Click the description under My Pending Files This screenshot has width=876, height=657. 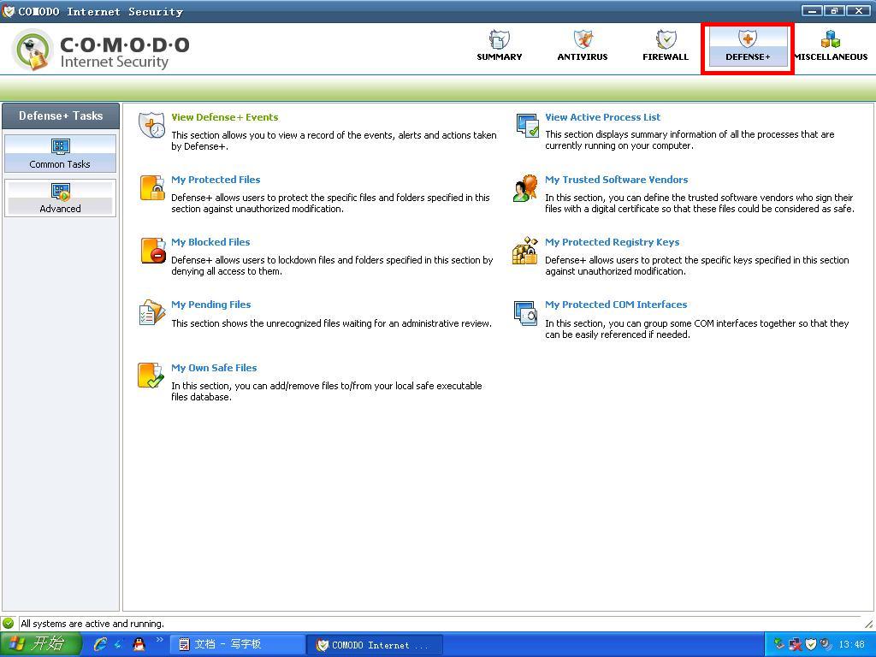point(331,323)
